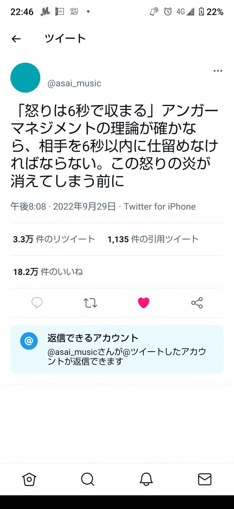Image resolution: width=234 pixels, height=509 pixels.
Task: Tap the back arrow icon
Action: pos(16,39)
